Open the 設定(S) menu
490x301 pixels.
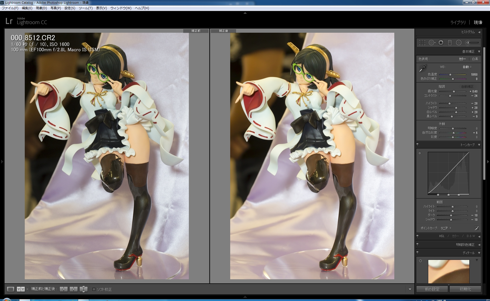(70, 8)
